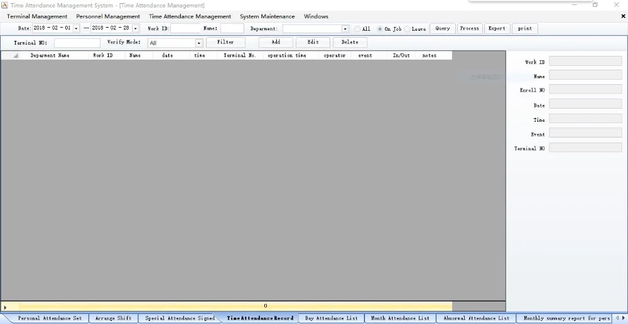Select the Leave radio button

pyautogui.click(x=407, y=29)
